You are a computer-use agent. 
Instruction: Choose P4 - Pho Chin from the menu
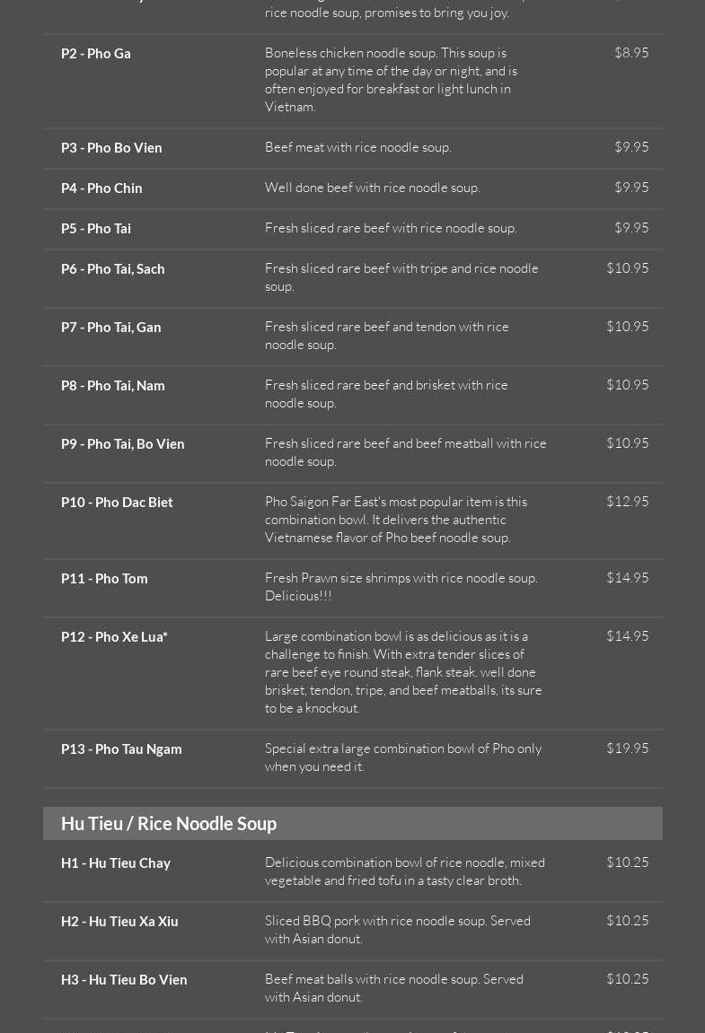coord(101,188)
